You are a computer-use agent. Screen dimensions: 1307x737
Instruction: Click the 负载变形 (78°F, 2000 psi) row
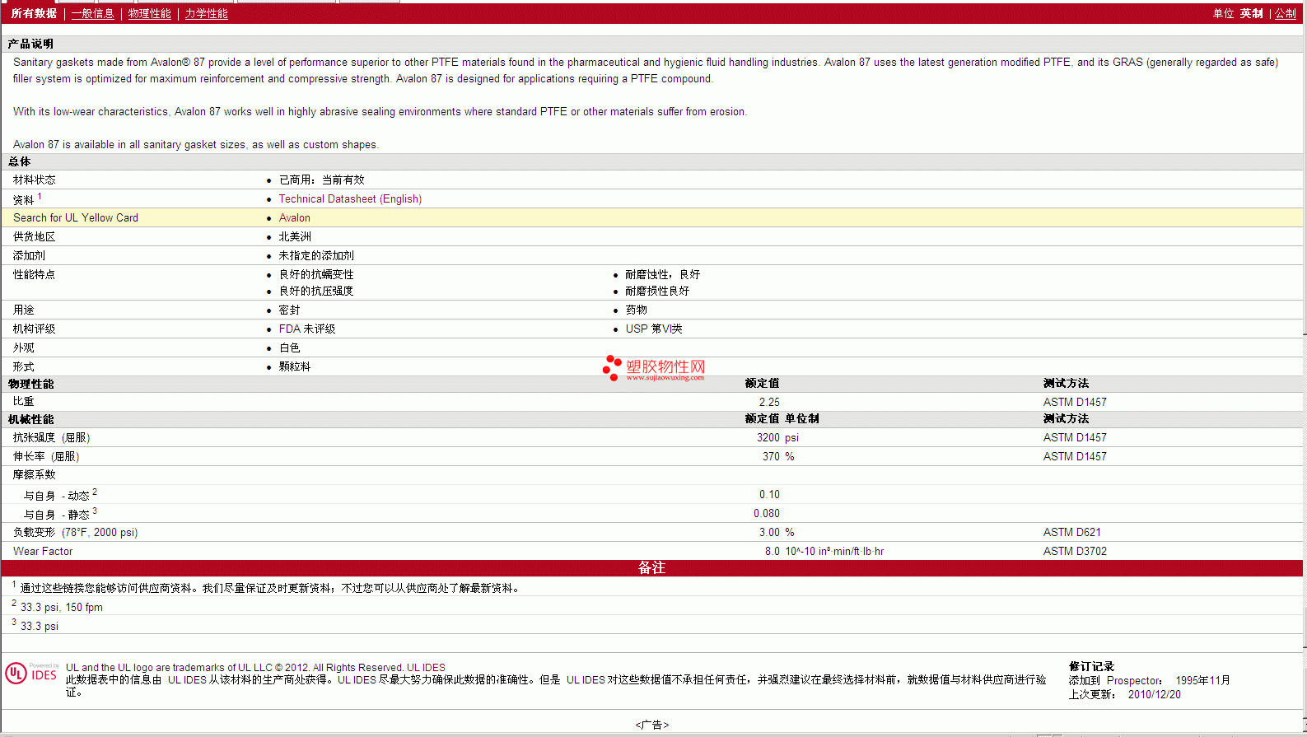point(75,532)
